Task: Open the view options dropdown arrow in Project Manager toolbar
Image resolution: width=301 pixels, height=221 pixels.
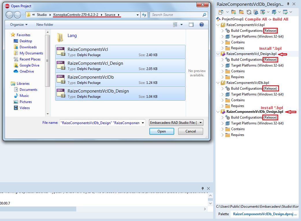Action: [x=291, y=12]
